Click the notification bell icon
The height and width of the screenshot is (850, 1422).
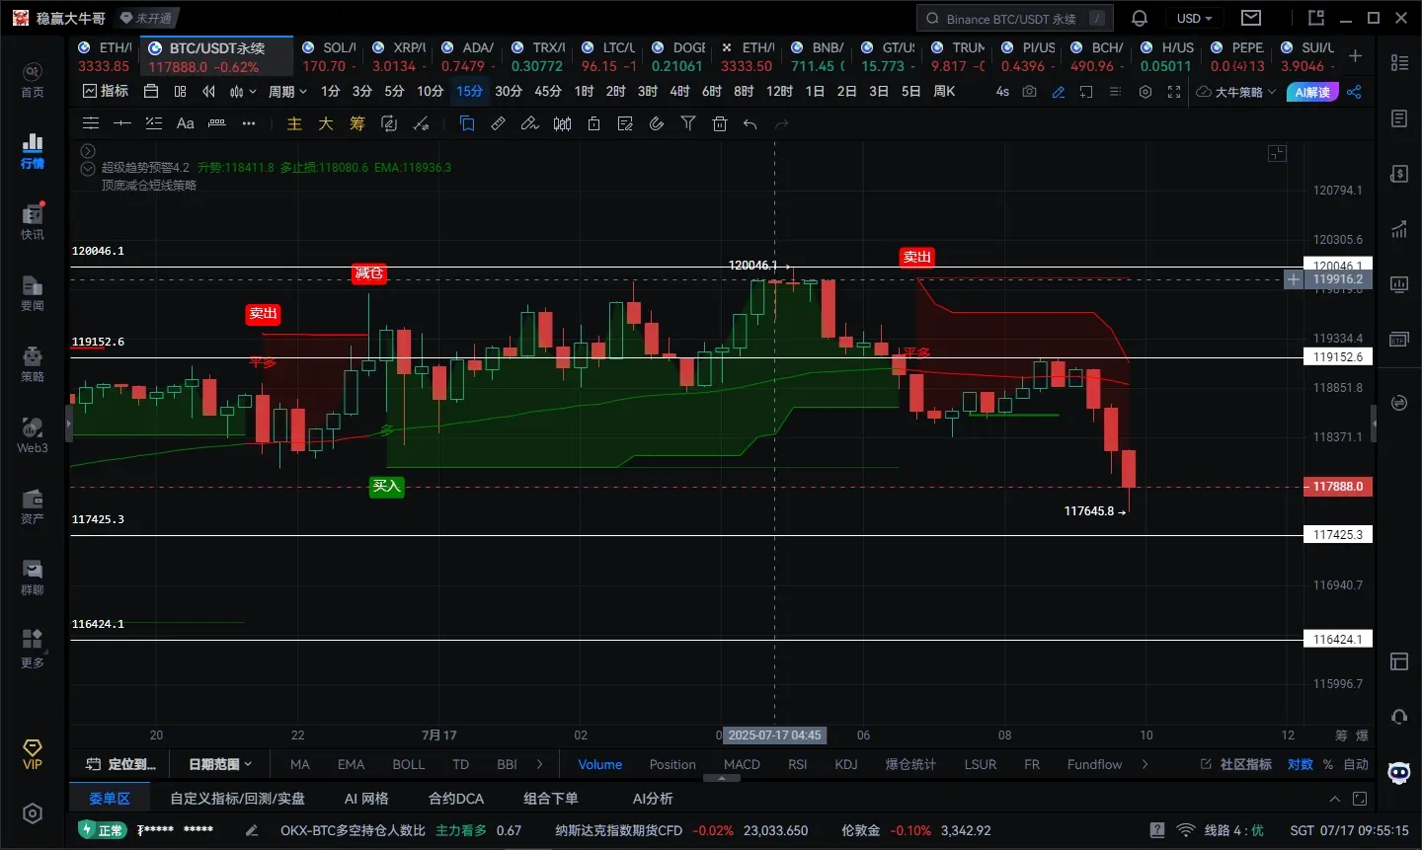1140,18
